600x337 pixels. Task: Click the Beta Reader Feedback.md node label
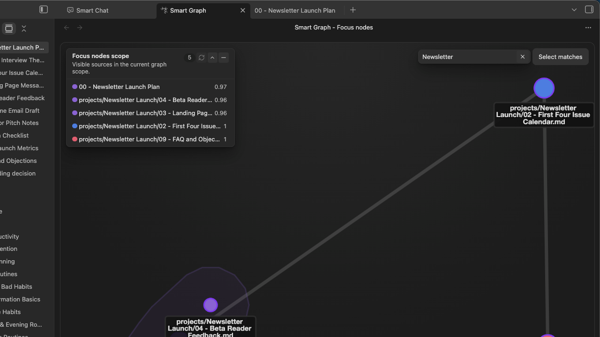tap(210, 328)
